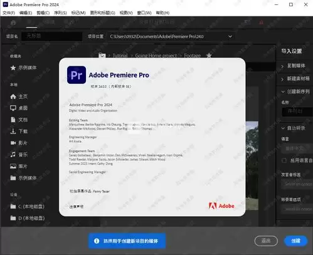Click the 选择用于创建新项目的媒体 banner
The height and width of the screenshot is (255, 313).
point(127,241)
